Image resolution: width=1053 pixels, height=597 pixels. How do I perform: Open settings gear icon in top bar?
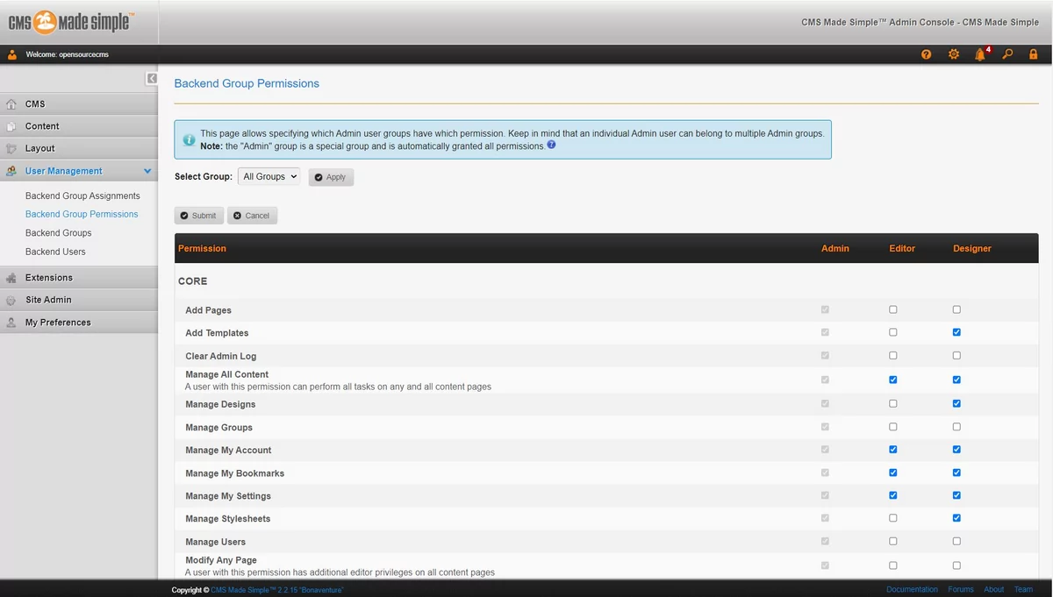(954, 54)
